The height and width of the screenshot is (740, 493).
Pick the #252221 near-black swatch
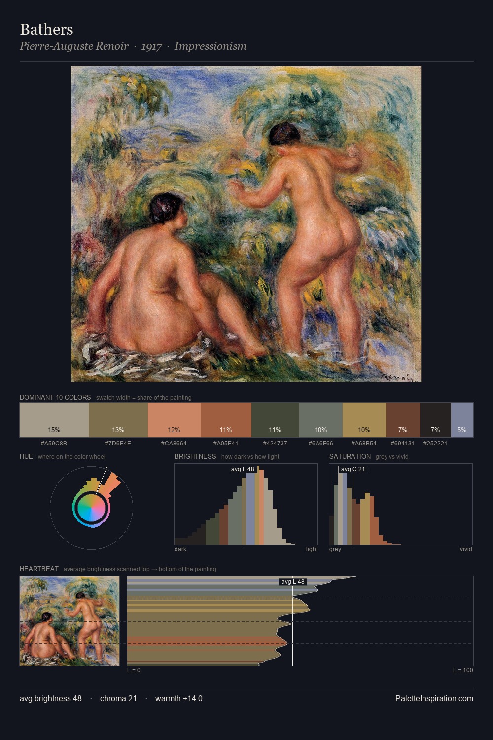[x=435, y=420]
